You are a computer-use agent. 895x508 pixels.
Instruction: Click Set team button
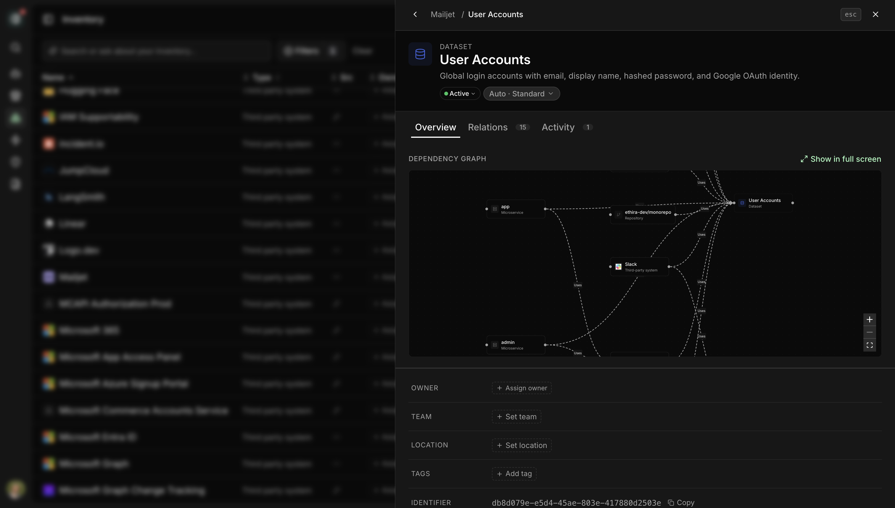point(516,417)
